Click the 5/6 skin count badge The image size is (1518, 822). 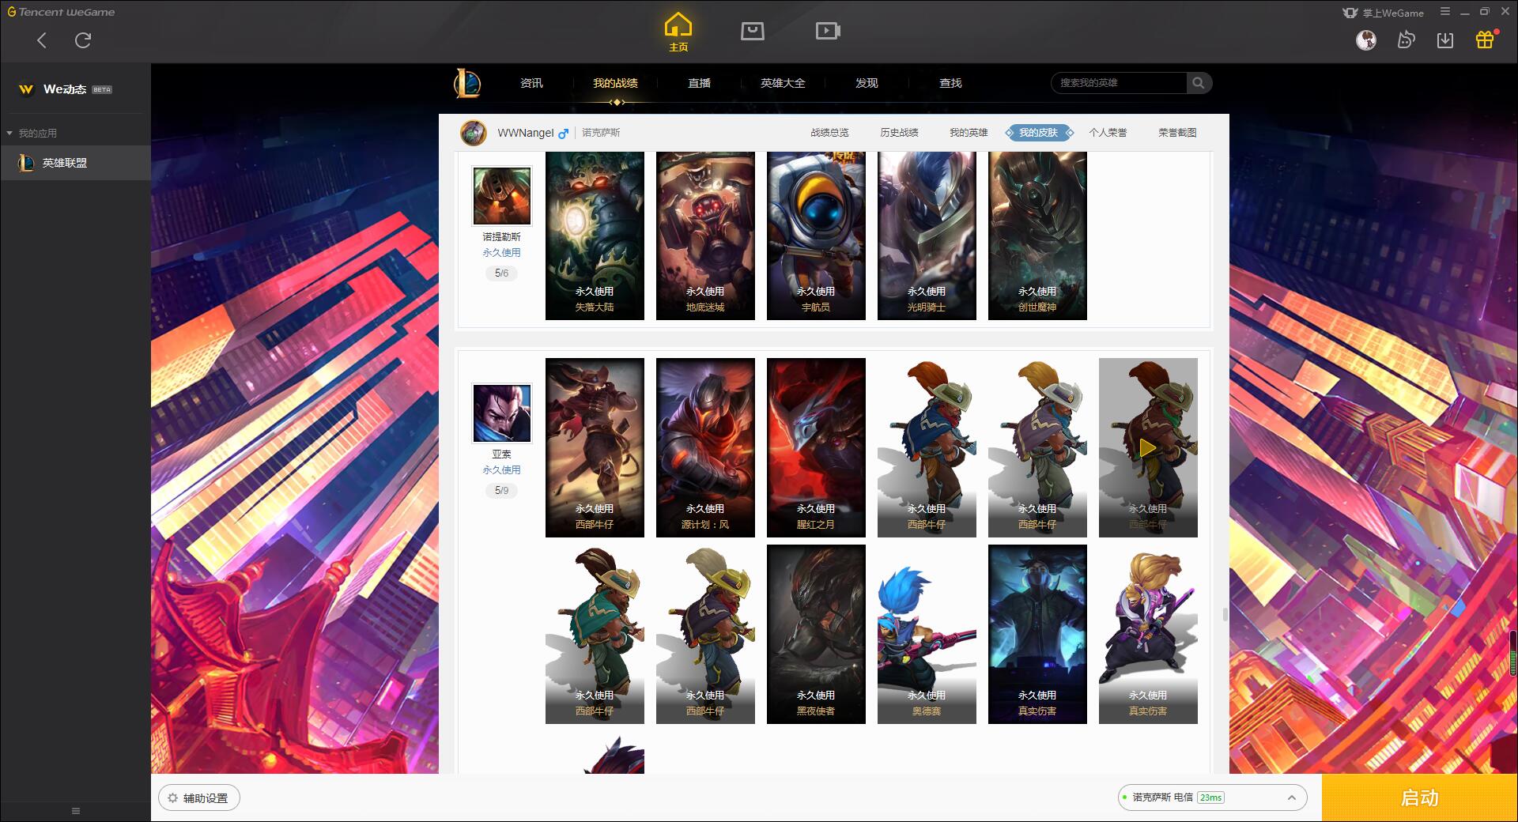tap(502, 273)
